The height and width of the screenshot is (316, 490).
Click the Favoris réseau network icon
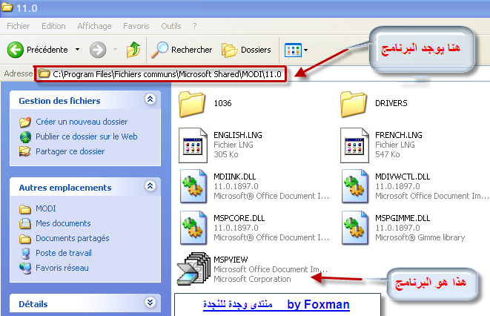coord(25,269)
